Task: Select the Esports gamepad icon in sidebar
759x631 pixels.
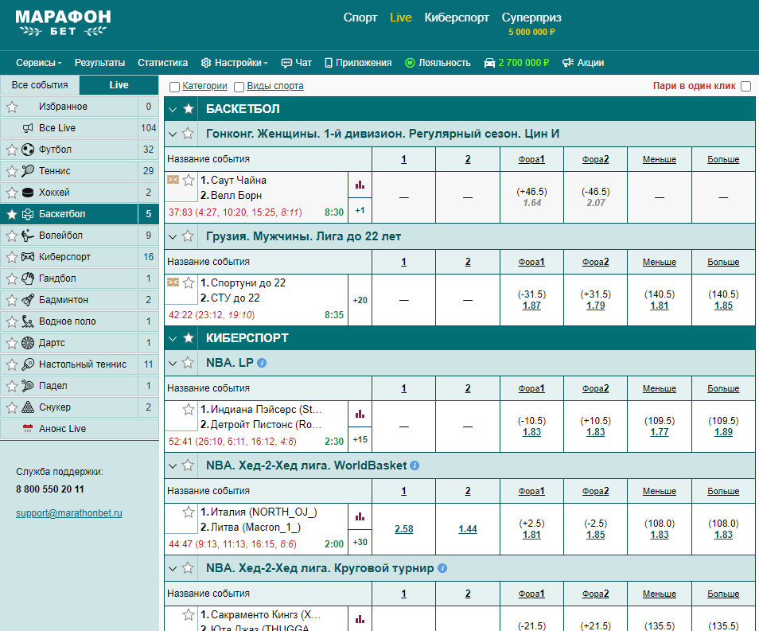Action: pos(28,257)
